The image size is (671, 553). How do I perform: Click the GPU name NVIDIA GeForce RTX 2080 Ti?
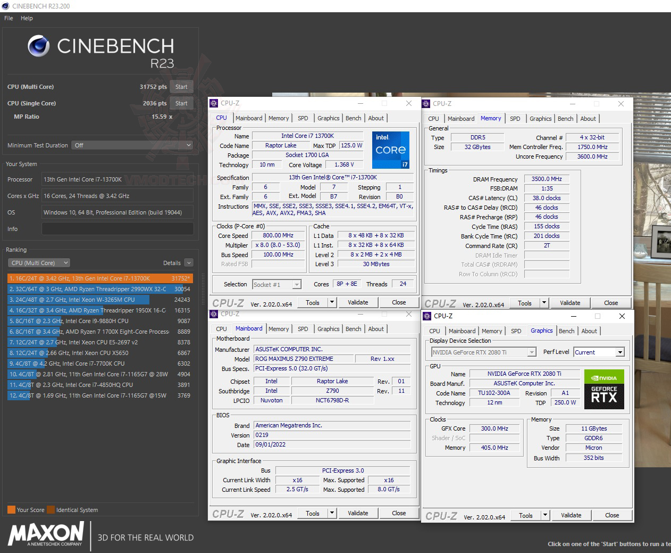[524, 374]
